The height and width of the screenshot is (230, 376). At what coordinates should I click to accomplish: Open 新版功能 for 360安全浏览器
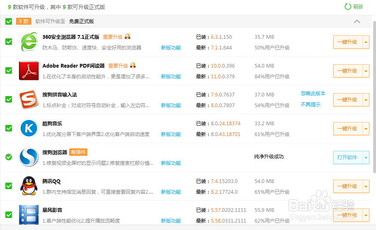(171, 47)
